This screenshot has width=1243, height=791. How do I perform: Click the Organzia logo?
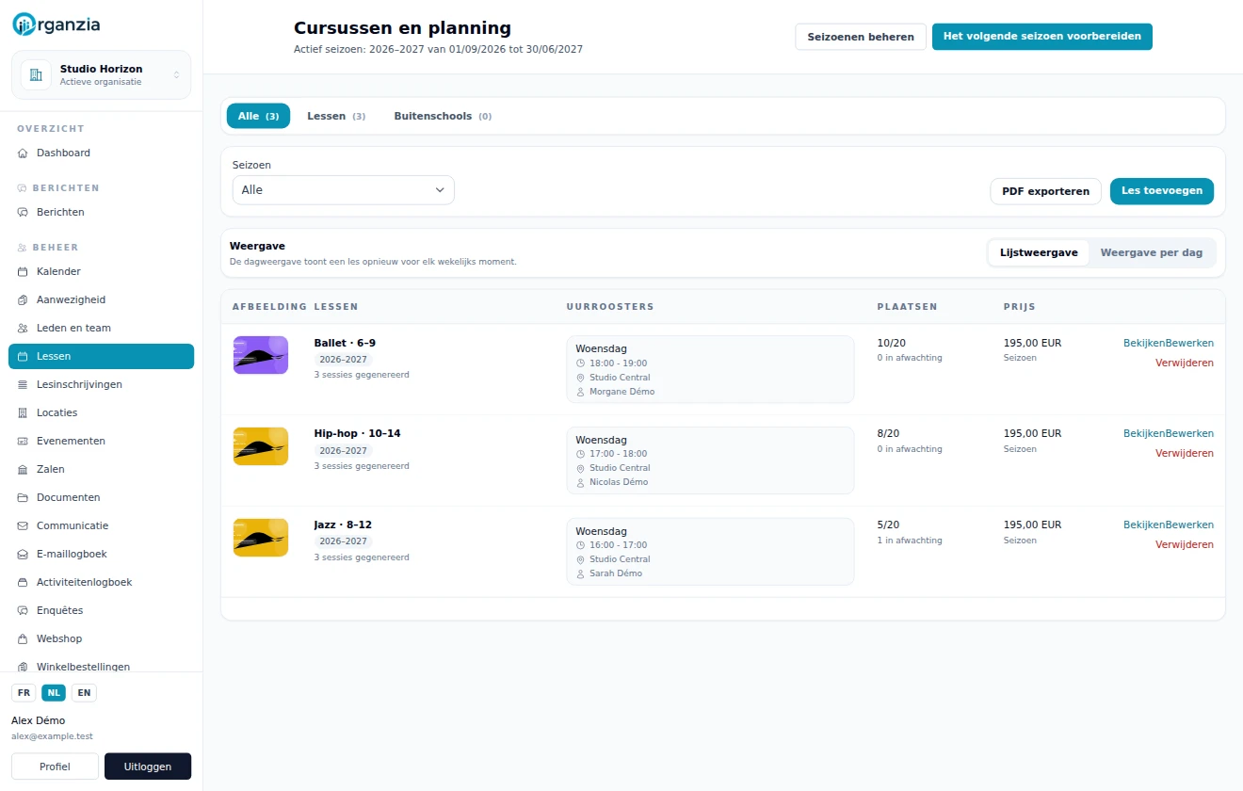tap(56, 24)
